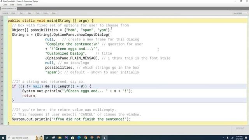
Task: Click the Copy button
Action: point(30,13)
